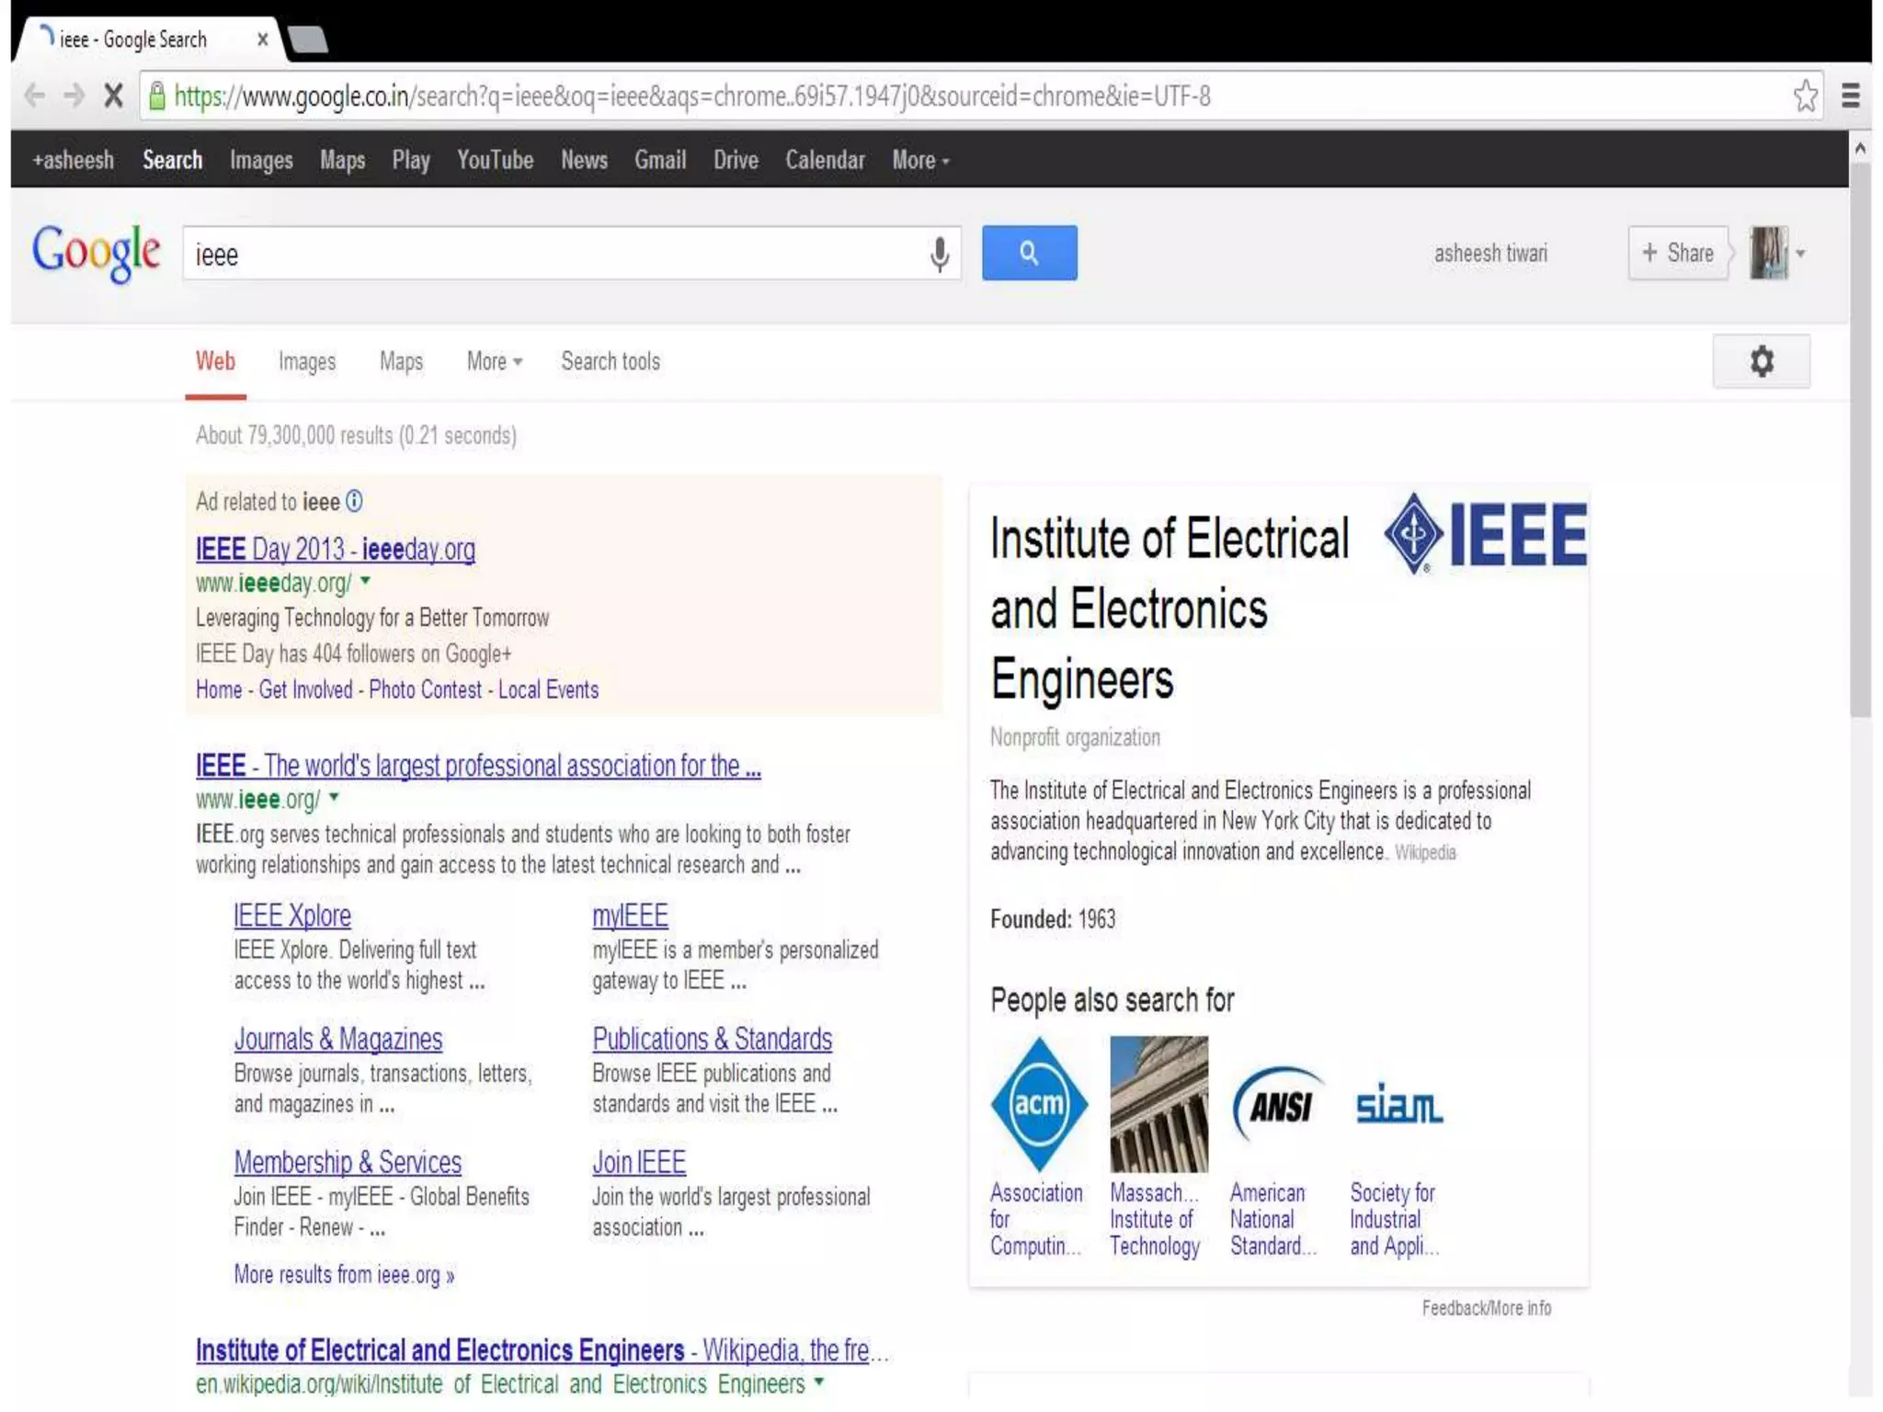Click the microphone voice search icon
This screenshot has width=1883, height=1412.
click(939, 254)
